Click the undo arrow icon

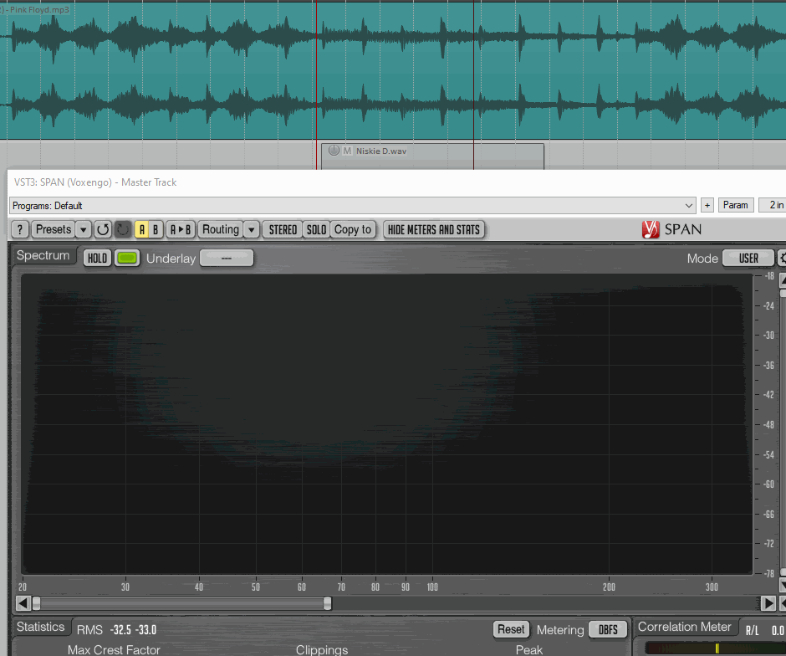coord(103,229)
